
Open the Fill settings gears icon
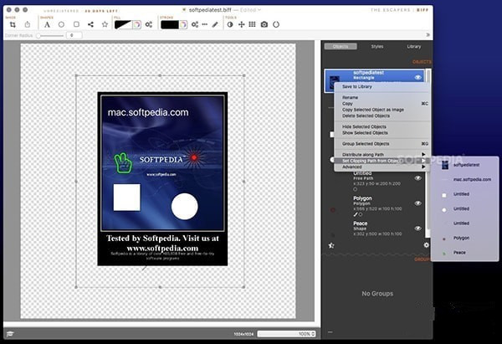coord(149,24)
